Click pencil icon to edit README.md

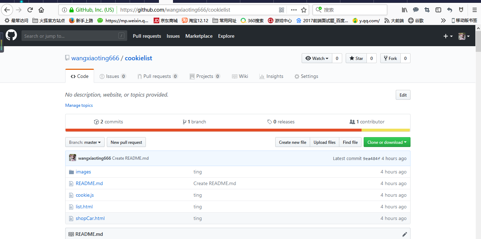click(405, 234)
